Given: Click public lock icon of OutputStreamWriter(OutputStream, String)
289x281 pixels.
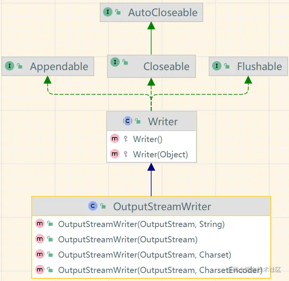Looking at the screenshot, I should 50,224.
